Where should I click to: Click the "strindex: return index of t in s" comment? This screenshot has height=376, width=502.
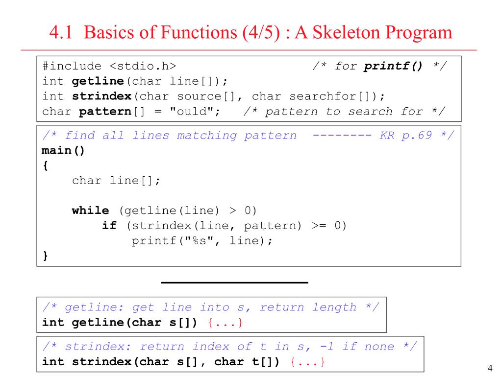tap(229, 347)
